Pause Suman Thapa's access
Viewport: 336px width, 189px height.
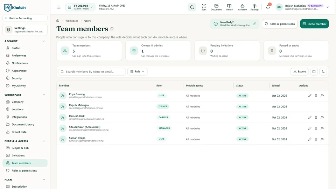[x=316, y=139]
